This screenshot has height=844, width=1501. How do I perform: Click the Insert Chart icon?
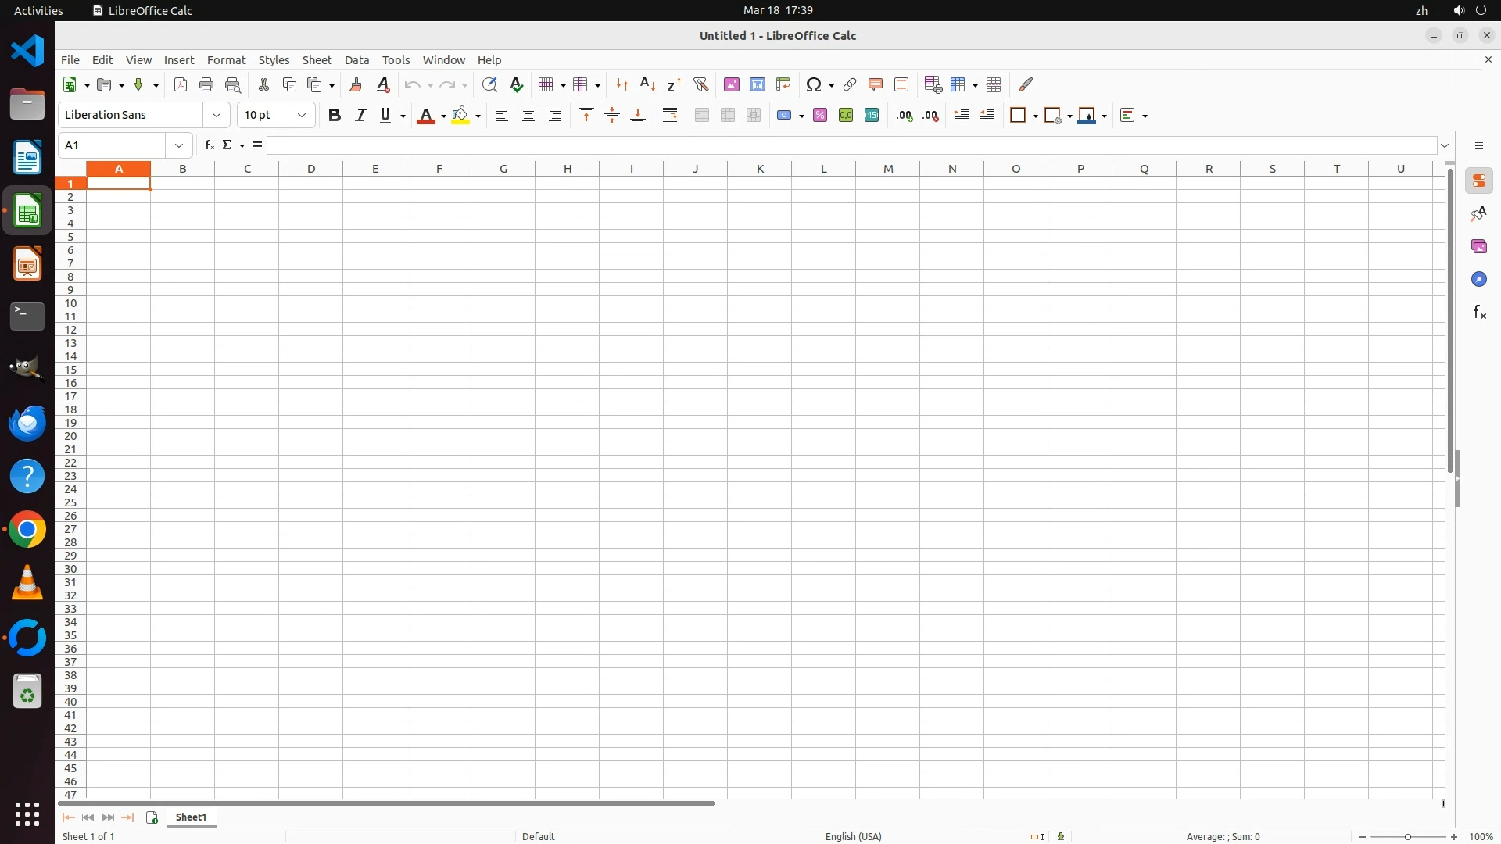pyautogui.click(x=758, y=84)
